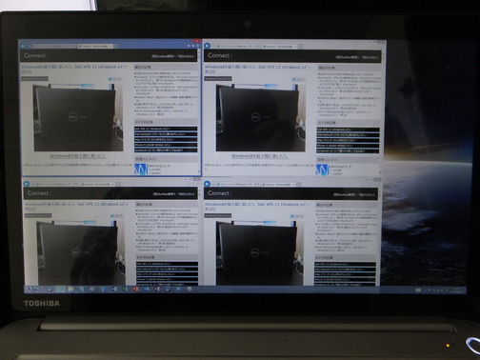Go back in the bottom-left browser window
Image resolution: width=480 pixels, height=360 pixels.
coord(27,184)
